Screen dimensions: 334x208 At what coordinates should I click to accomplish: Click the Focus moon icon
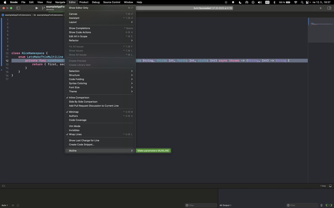pyautogui.click(x=240, y=2)
